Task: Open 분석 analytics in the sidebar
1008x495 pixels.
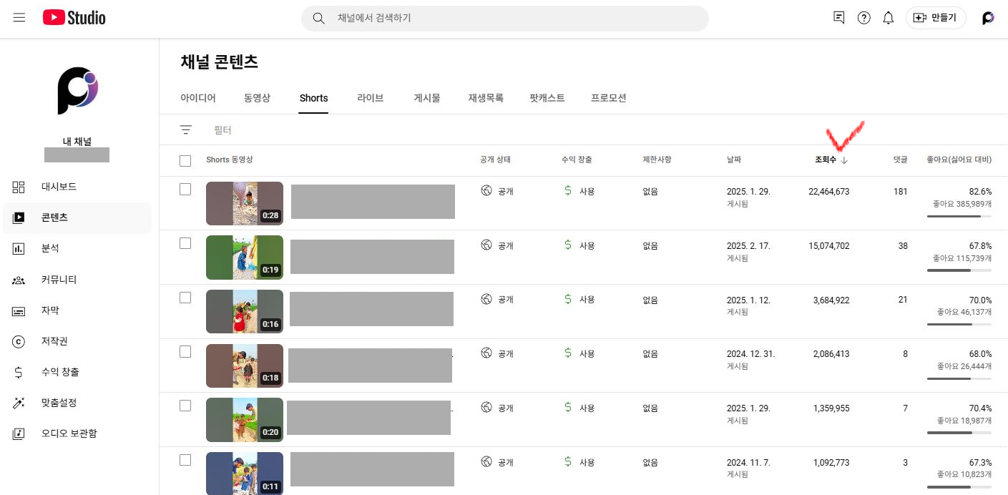Action: point(50,248)
